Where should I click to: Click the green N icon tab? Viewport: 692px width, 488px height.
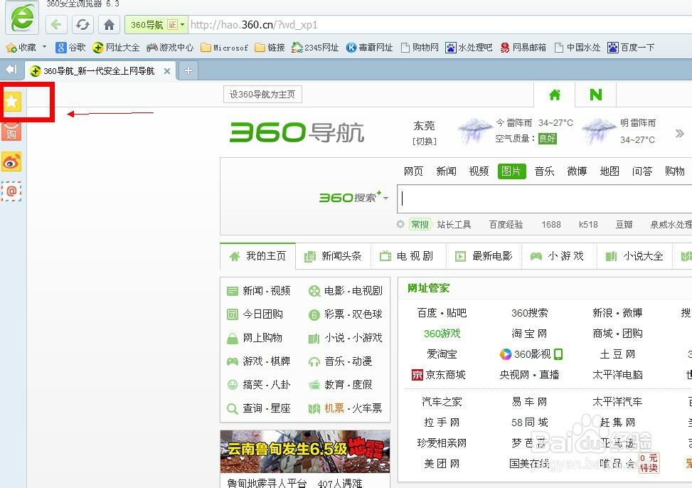[596, 95]
